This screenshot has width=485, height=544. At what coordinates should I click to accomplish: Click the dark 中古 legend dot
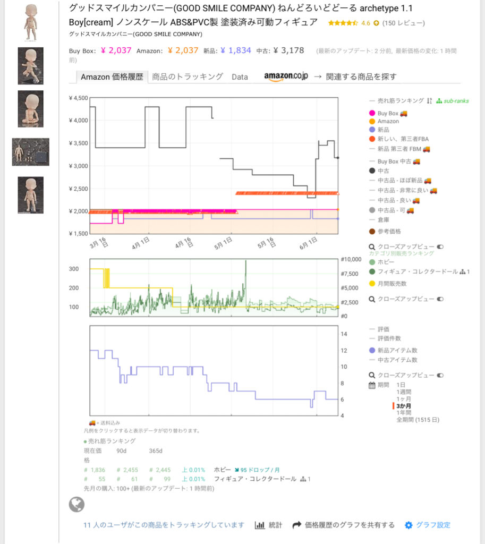[372, 171]
